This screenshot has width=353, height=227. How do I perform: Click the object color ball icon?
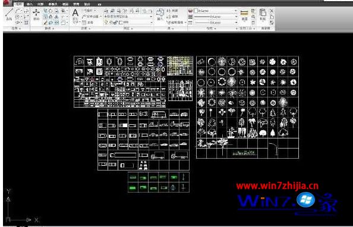(190, 11)
